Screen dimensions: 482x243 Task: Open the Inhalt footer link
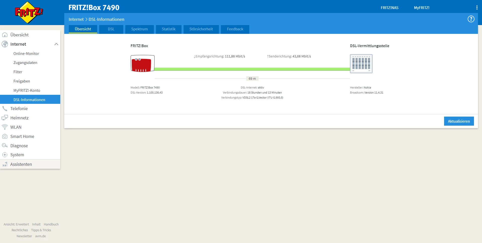click(x=36, y=224)
